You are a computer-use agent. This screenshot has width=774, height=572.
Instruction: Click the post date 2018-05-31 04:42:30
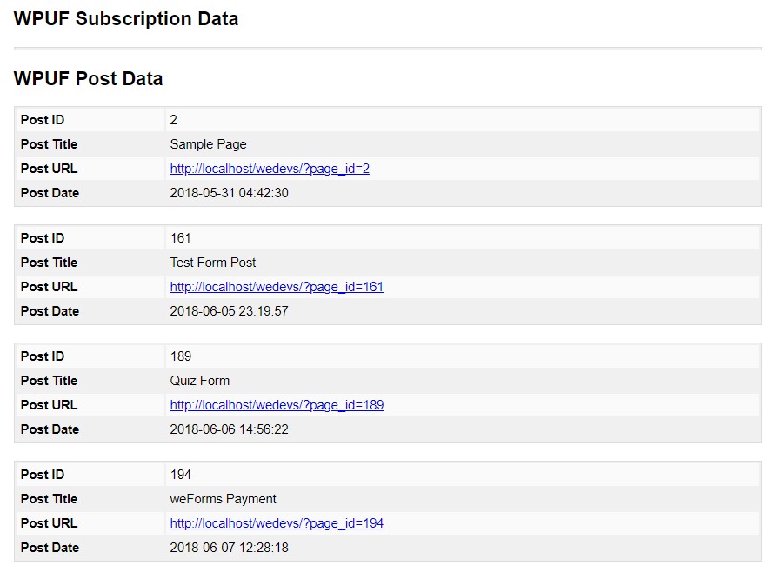[x=229, y=193]
